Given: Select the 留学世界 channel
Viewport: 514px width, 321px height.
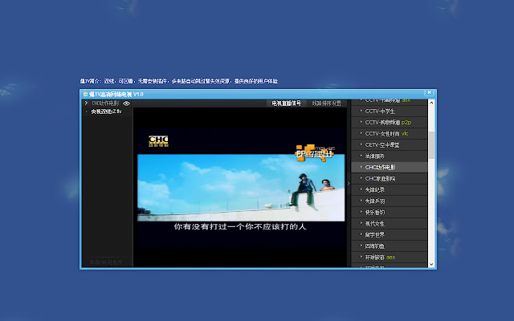Looking at the screenshot, I should (389, 235).
